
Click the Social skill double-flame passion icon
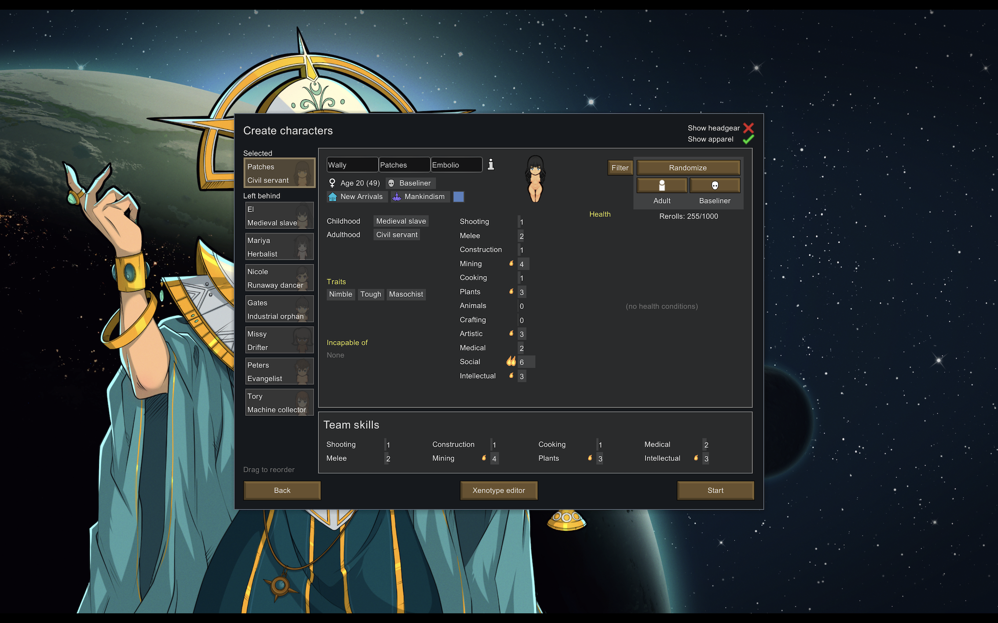[x=510, y=361]
